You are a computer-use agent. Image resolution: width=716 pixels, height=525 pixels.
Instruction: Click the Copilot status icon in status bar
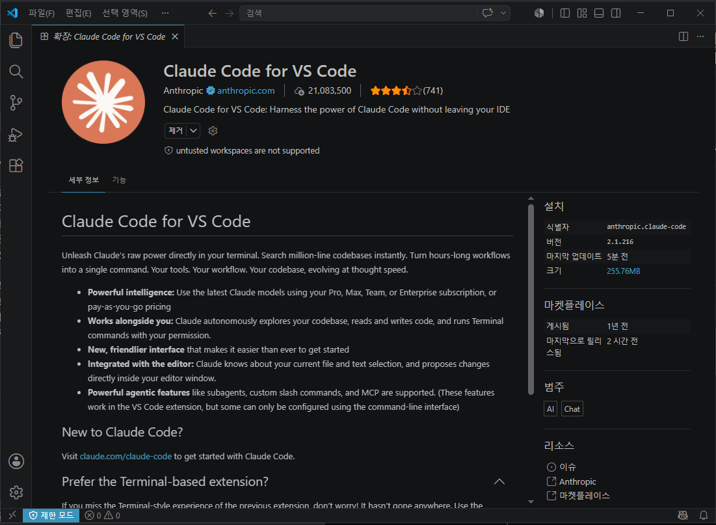click(x=683, y=515)
